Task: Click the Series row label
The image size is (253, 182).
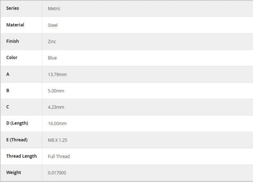Action: click(x=13, y=8)
